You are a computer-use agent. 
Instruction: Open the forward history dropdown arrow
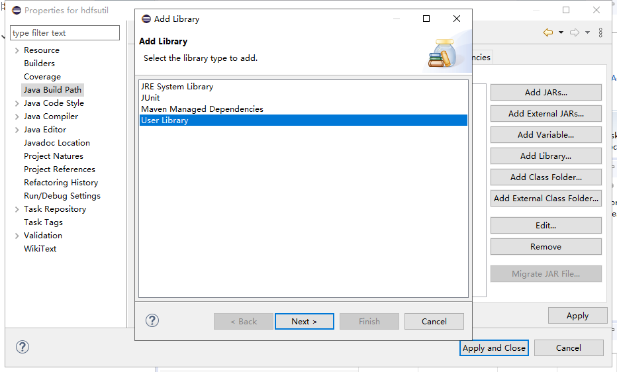click(x=587, y=32)
